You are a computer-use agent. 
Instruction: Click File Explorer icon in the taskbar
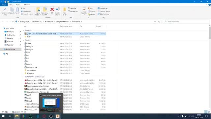pos(17,116)
